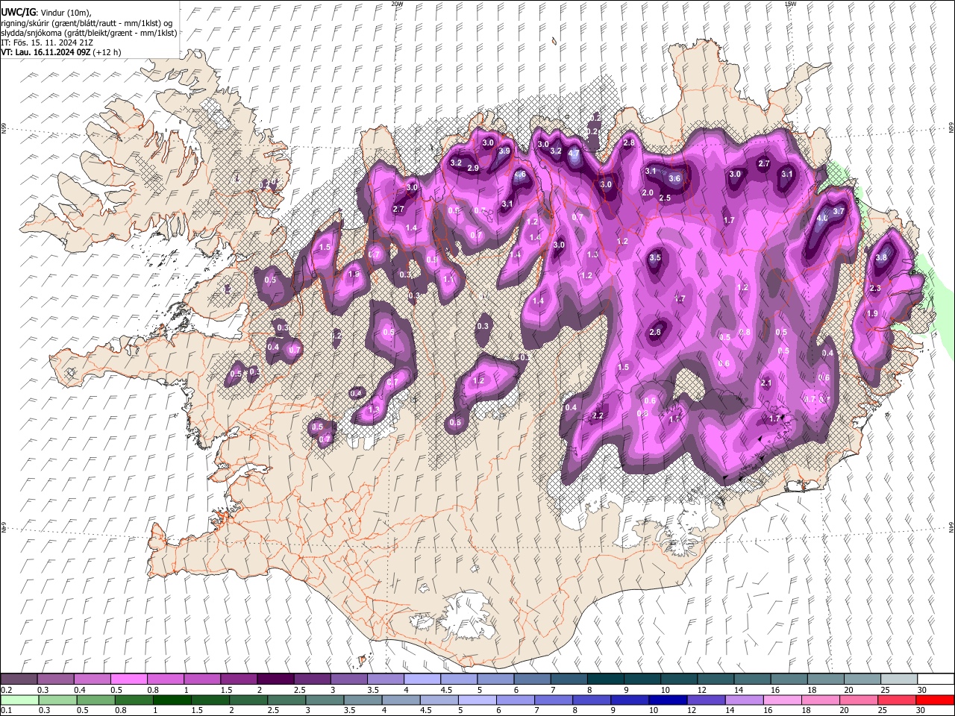Click the bright pink 0.5 snow legend swatch
This screenshot has height=716, width=955.
pyautogui.click(x=128, y=679)
